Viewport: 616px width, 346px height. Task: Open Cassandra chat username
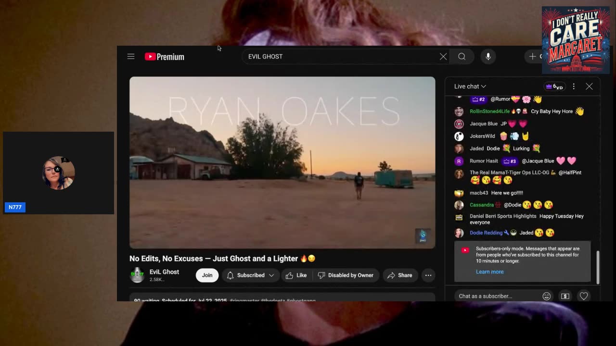(x=482, y=205)
